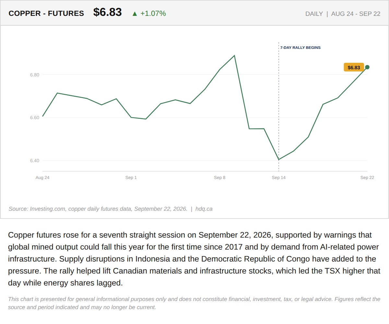
Task: Click the AUG 24 - SEP 22 date range
Action: pyautogui.click(x=356, y=14)
